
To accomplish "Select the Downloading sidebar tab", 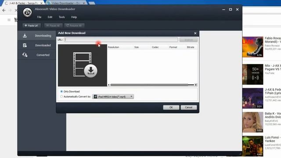I will point(37,36).
